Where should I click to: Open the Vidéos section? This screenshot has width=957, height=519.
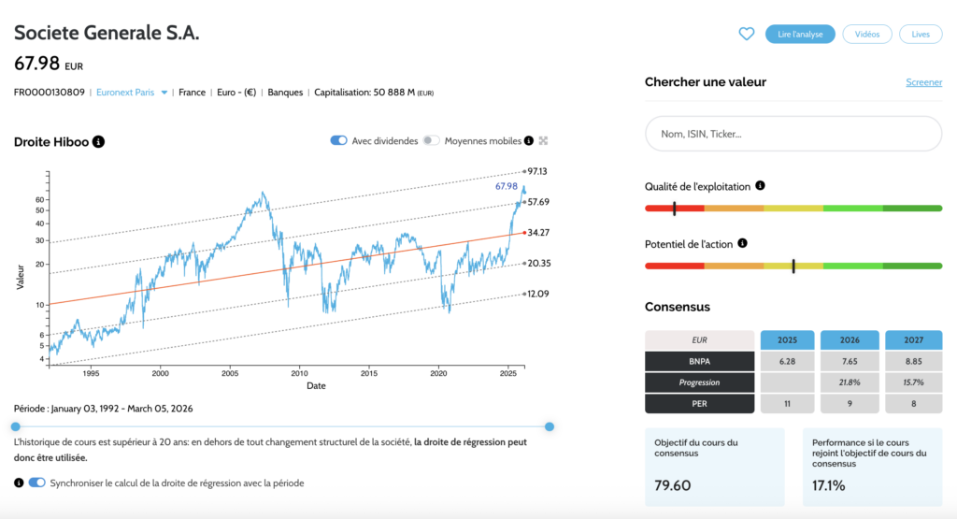[x=867, y=35]
